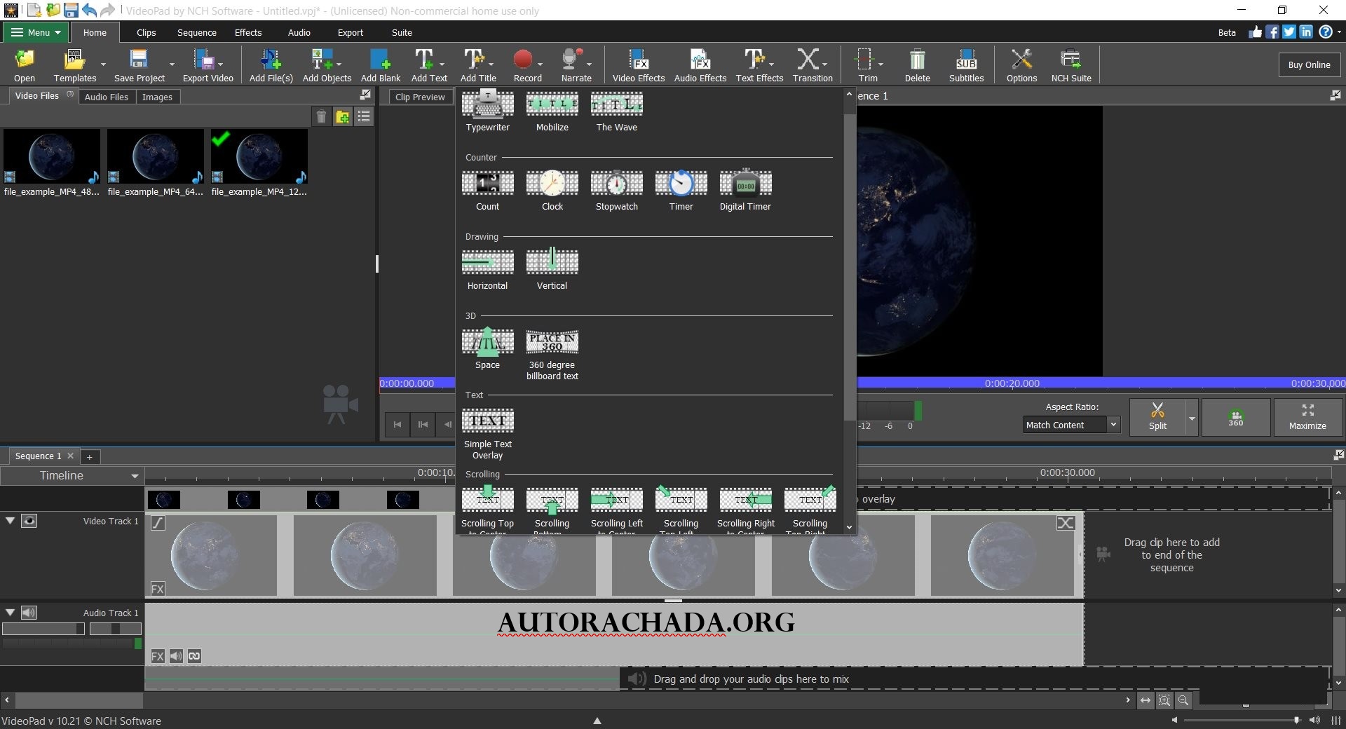This screenshot has height=729, width=1346.
Task: Pick the Digital Timer counter
Action: 745,190
